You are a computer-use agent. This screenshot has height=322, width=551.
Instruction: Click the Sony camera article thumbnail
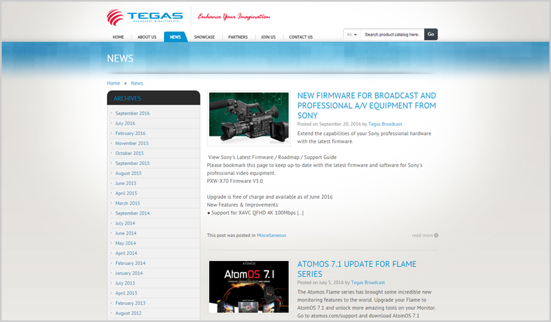249,119
